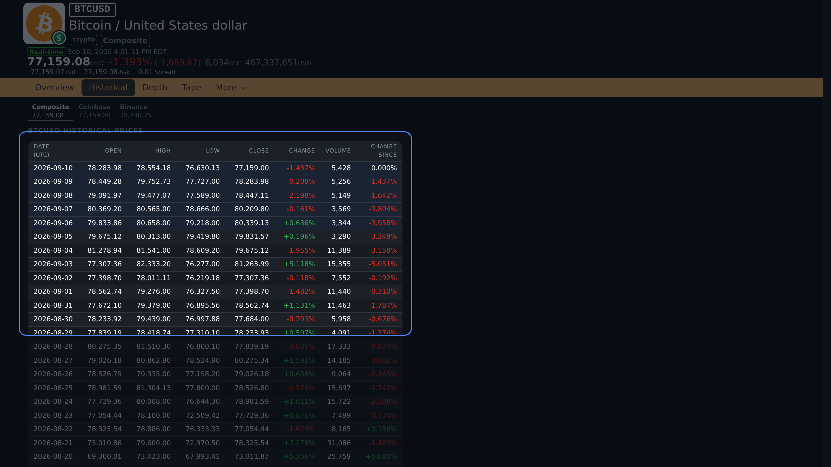
Task: Click the CHANGE SINCE column header
Action: pyautogui.click(x=384, y=150)
